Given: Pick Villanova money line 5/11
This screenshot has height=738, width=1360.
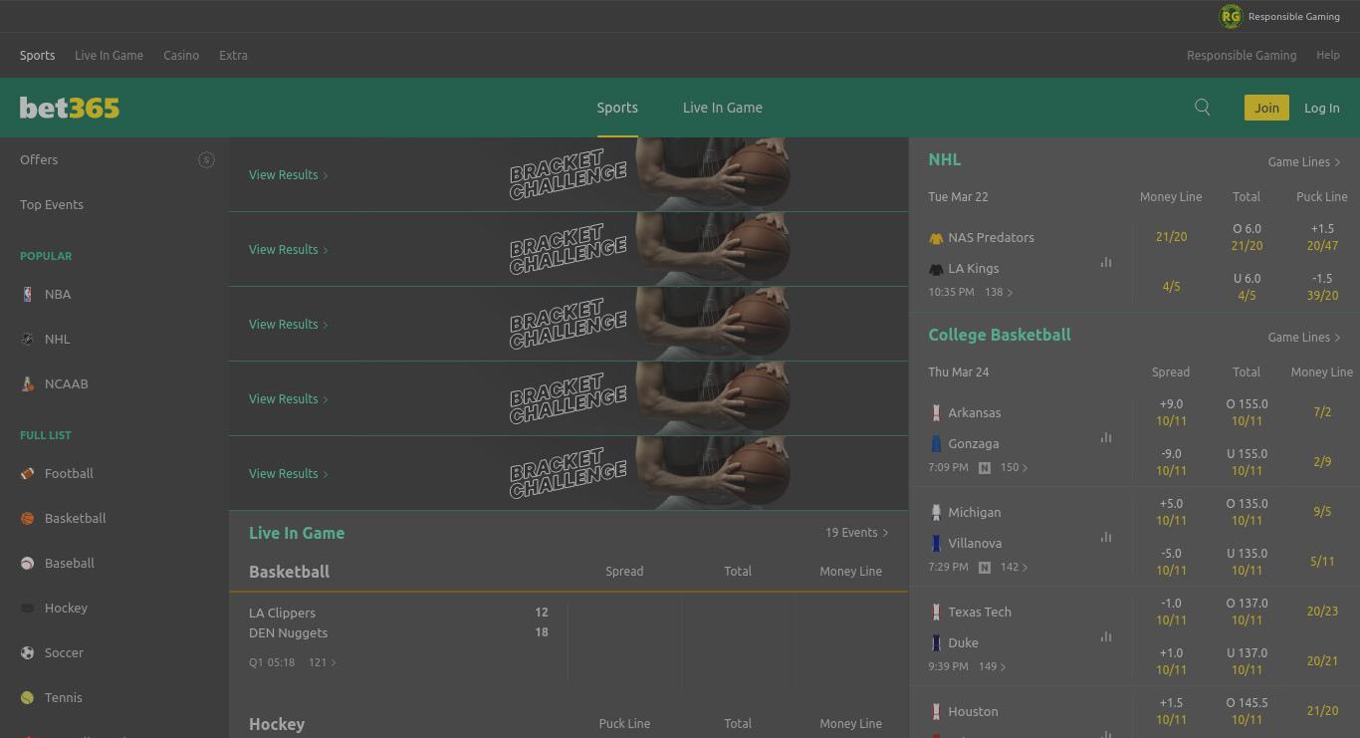Looking at the screenshot, I should point(1322,562).
